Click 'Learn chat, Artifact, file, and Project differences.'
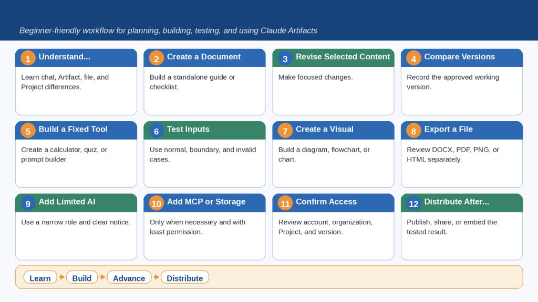Viewport: 538px width, 302px height. point(65,82)
